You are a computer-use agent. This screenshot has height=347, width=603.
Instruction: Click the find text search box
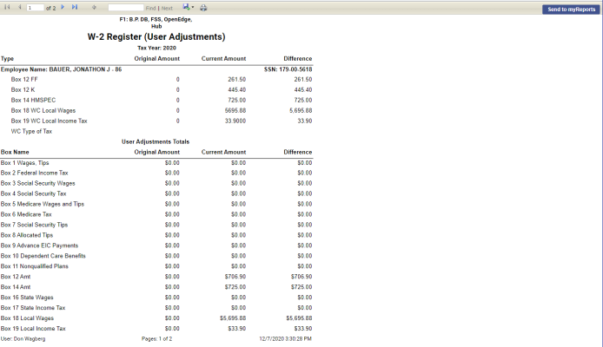pyautogui.click(x=125, y=7)
